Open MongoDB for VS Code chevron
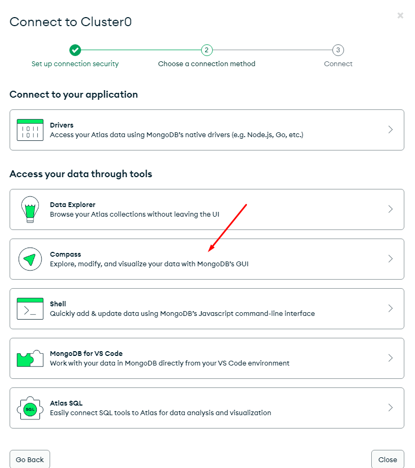415x468 pixels. pyautogui.click(x=390, y=358)
